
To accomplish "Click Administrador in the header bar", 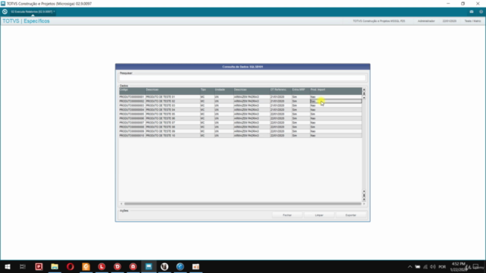I will (426, 21).
